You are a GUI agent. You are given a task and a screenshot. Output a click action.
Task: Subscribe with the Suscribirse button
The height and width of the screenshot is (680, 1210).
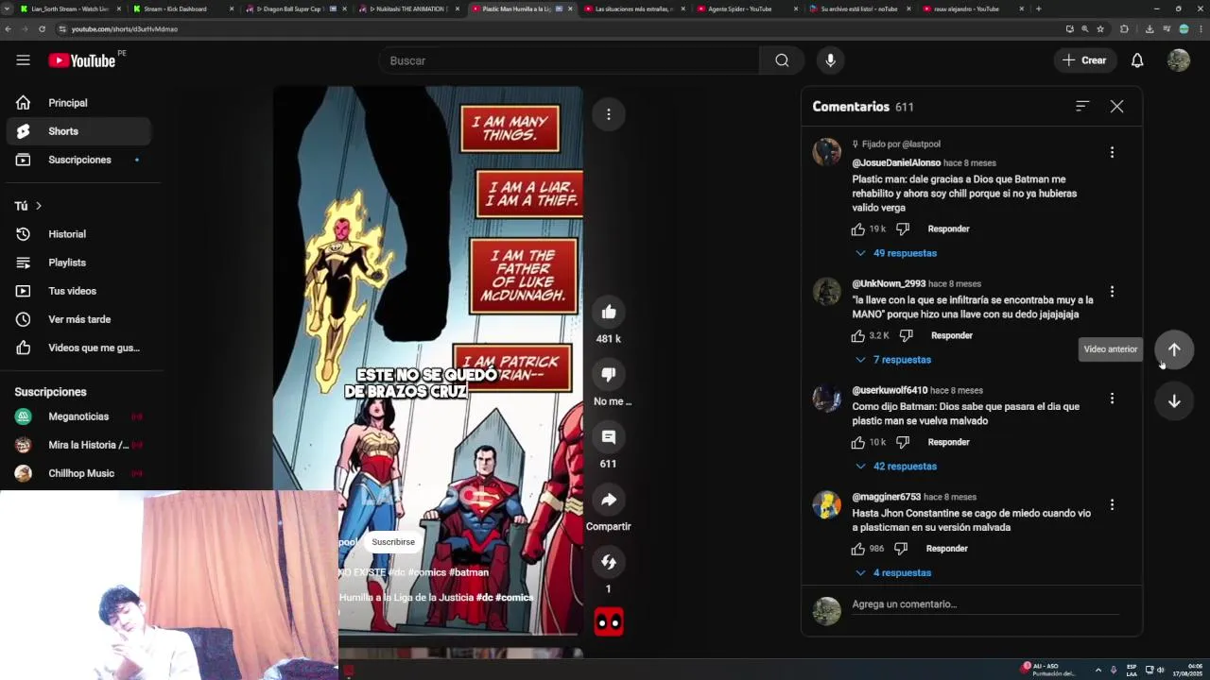pos(393,542)
